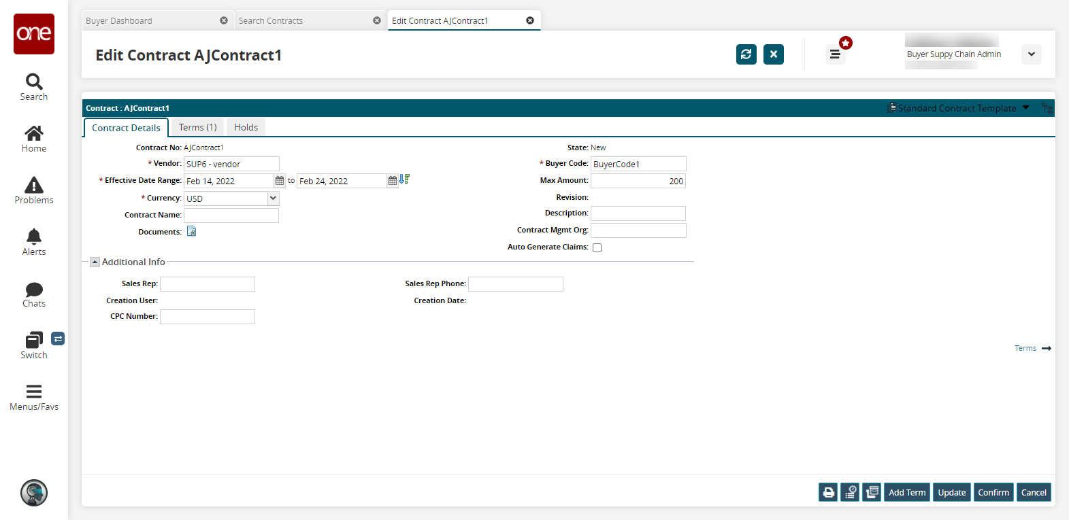The height and width of the screenshot is (520, 1069).
Task: Click the Contract Mgmt Org field
Action: (638, 230)
